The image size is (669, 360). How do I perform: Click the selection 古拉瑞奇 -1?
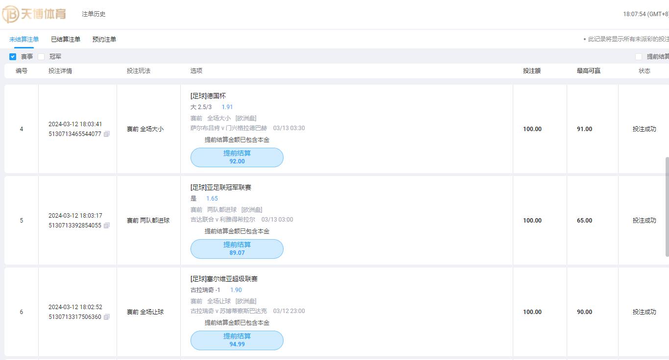click(206, 290)
